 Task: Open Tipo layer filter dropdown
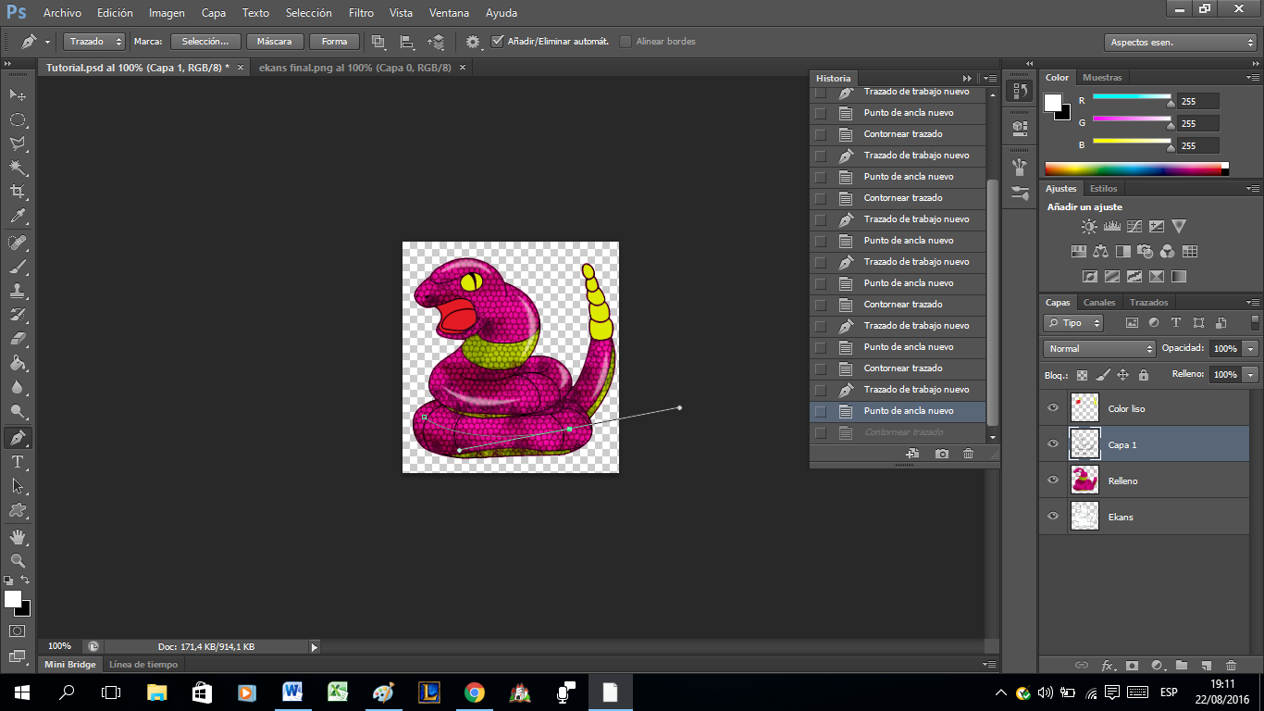(1073, 323)
